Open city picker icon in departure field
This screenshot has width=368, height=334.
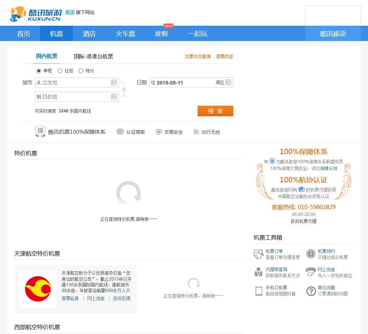(x=114, y=82)
